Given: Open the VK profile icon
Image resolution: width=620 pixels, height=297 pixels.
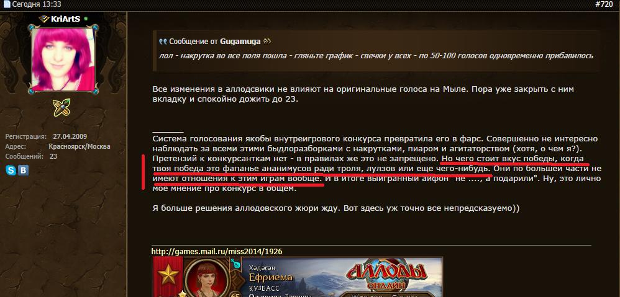Looking at the screenshot, I should (x=24, y=171).
